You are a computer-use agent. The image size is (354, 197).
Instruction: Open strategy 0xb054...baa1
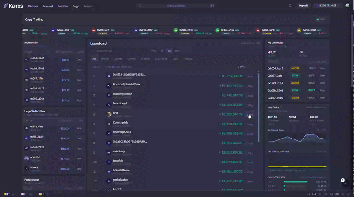(323, 68)
